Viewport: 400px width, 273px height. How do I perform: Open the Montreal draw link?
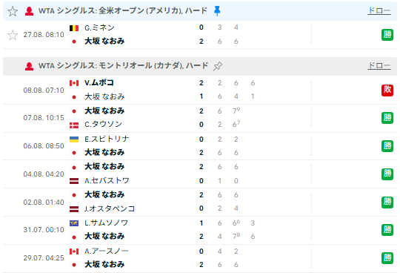(x=379, y=66)
